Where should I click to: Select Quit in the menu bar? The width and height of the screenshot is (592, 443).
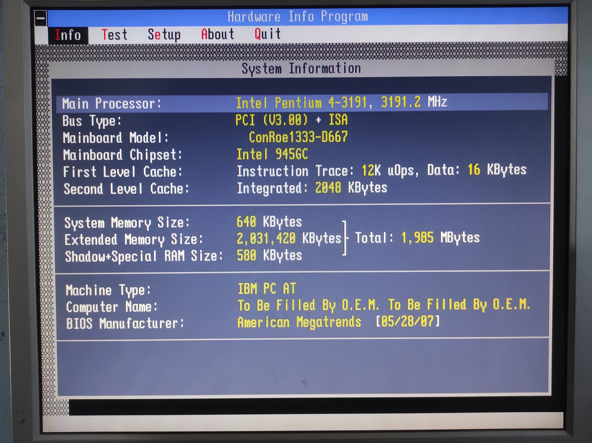pyautogui.click(x=268, y=34)
